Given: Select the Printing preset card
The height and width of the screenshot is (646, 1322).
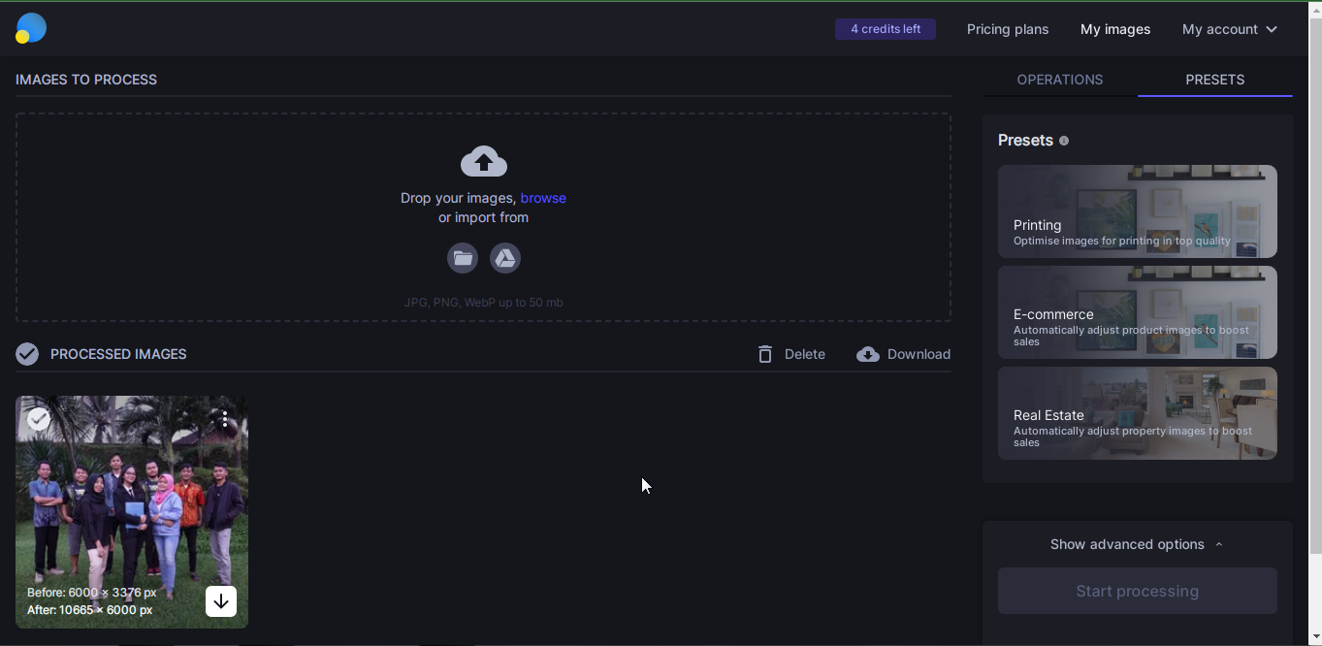Looking at the screenshot, I should coord(1138,211).
